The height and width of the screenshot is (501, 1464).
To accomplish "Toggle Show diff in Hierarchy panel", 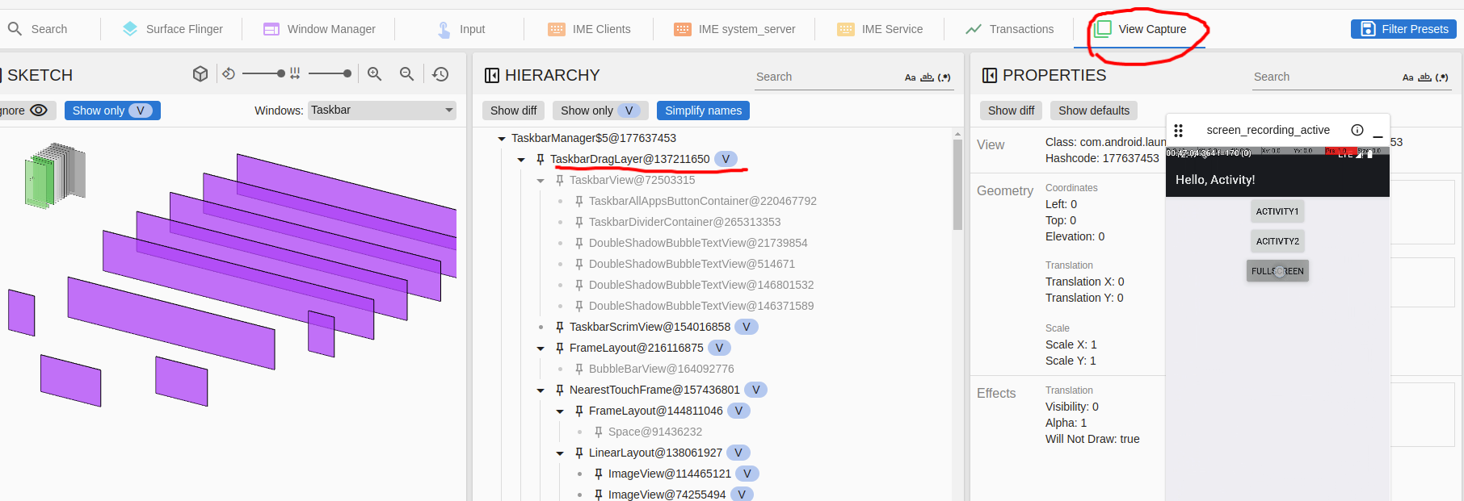I will [513, 111].
